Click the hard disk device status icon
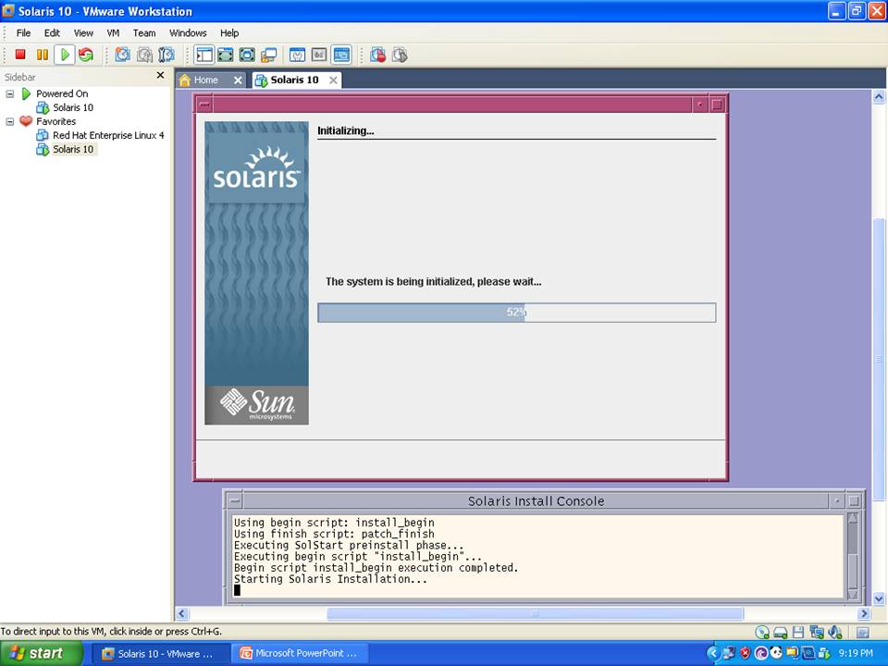Image resolution: width=888 pixels, height=666 pixels. 781,632
